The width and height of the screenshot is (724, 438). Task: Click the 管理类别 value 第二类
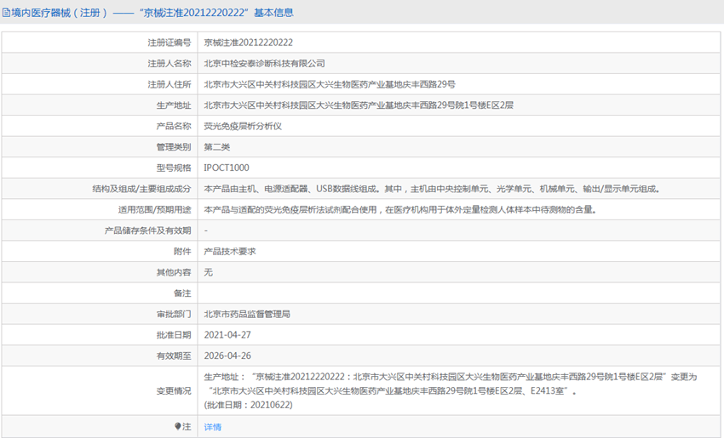(217, 147)
